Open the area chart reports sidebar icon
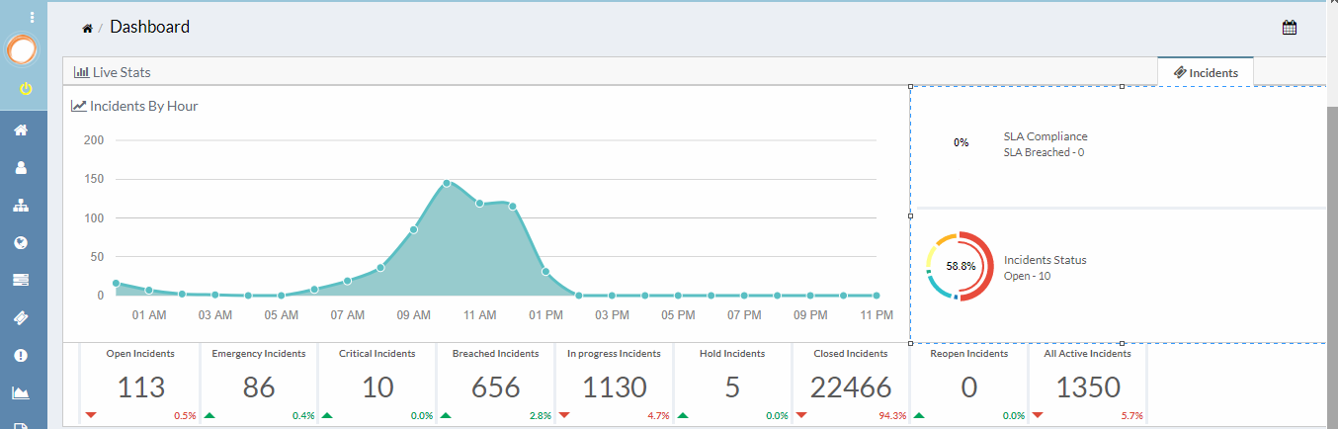Screen dimensions: 1338x429 [21, 392]
